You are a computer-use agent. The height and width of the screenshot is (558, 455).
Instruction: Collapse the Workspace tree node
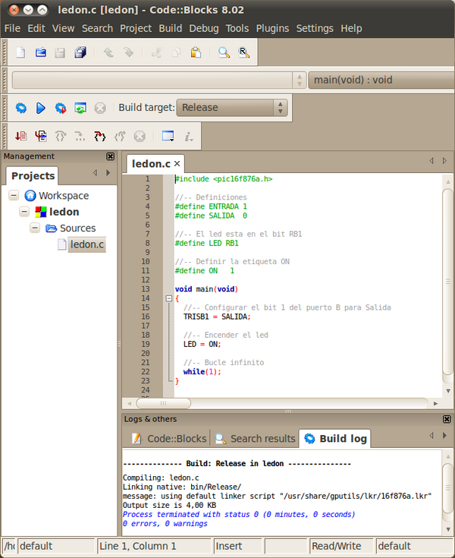14,196
